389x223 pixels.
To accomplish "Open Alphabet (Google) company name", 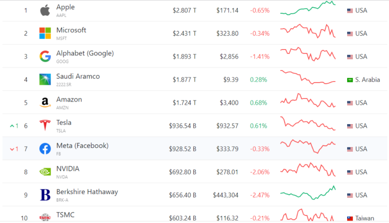I will click(x=85, y=53).
